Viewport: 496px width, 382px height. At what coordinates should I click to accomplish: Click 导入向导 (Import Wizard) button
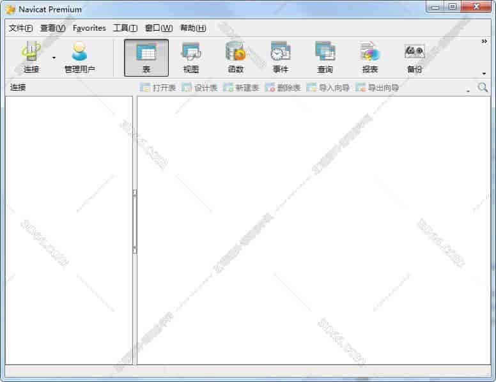click(328, 88)
